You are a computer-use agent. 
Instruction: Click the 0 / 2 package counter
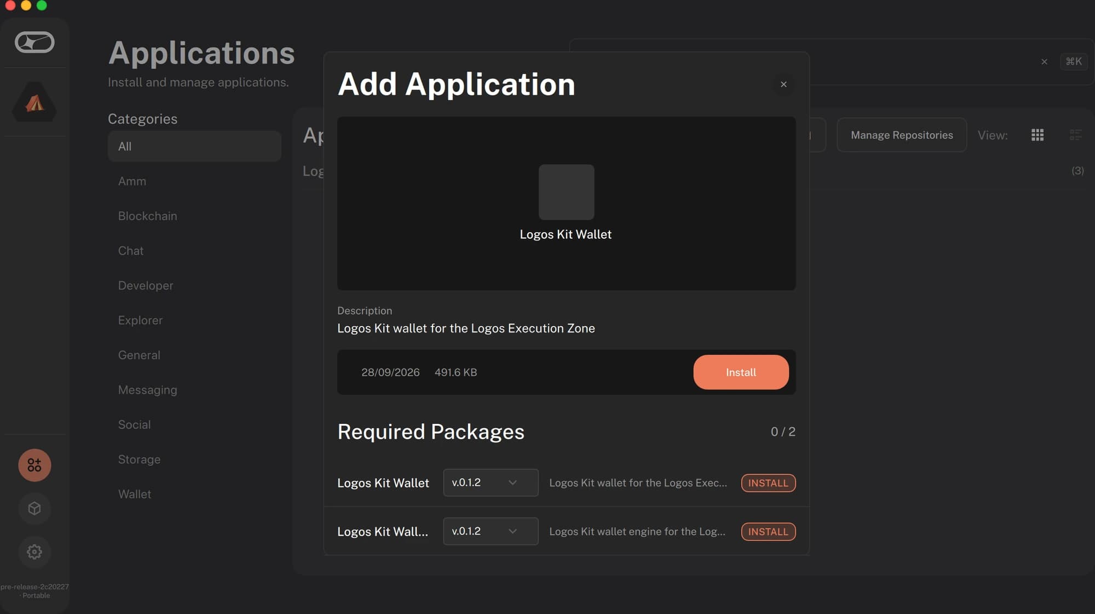(783, 432)
